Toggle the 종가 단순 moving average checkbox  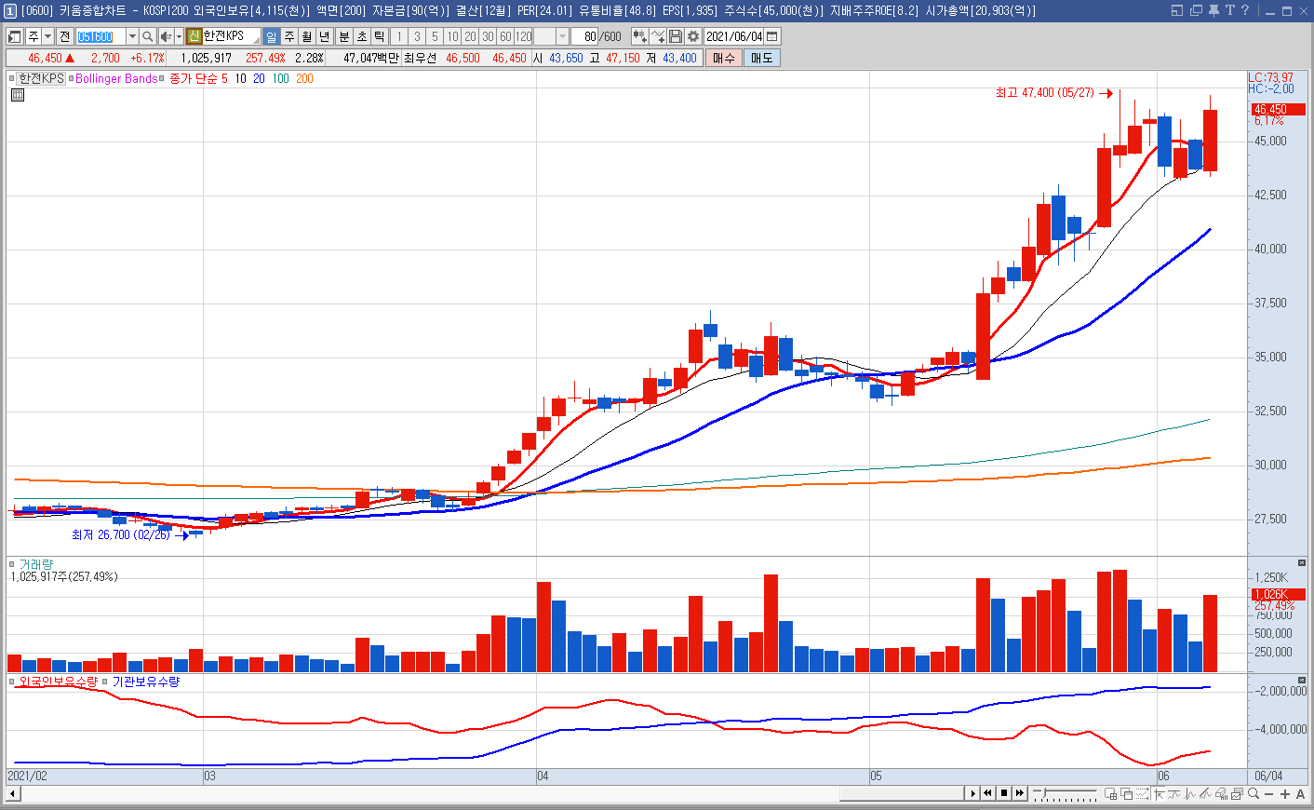[162, 78]
